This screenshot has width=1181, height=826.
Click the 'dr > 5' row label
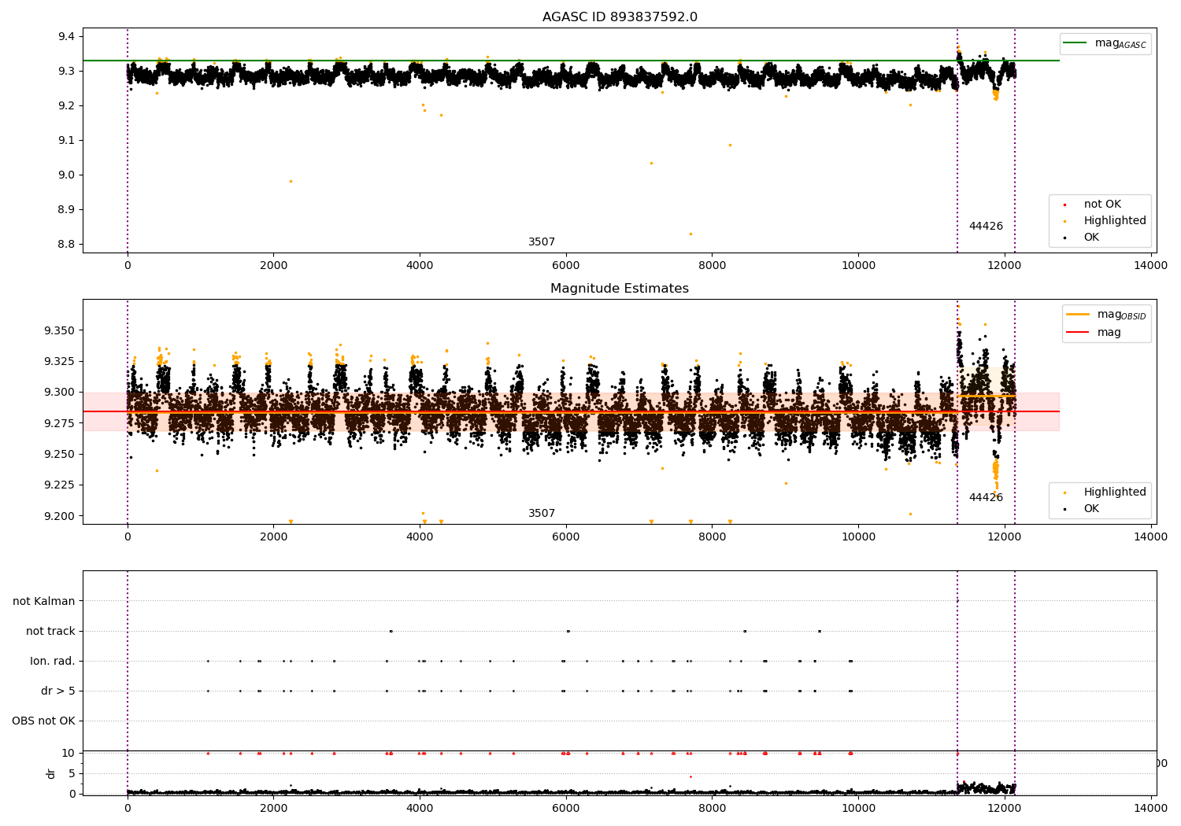[58, 691]
